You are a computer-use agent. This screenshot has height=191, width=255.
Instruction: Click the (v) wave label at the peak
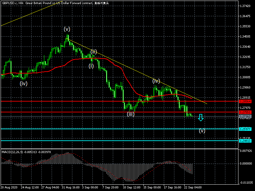click(x=67, y=29)
